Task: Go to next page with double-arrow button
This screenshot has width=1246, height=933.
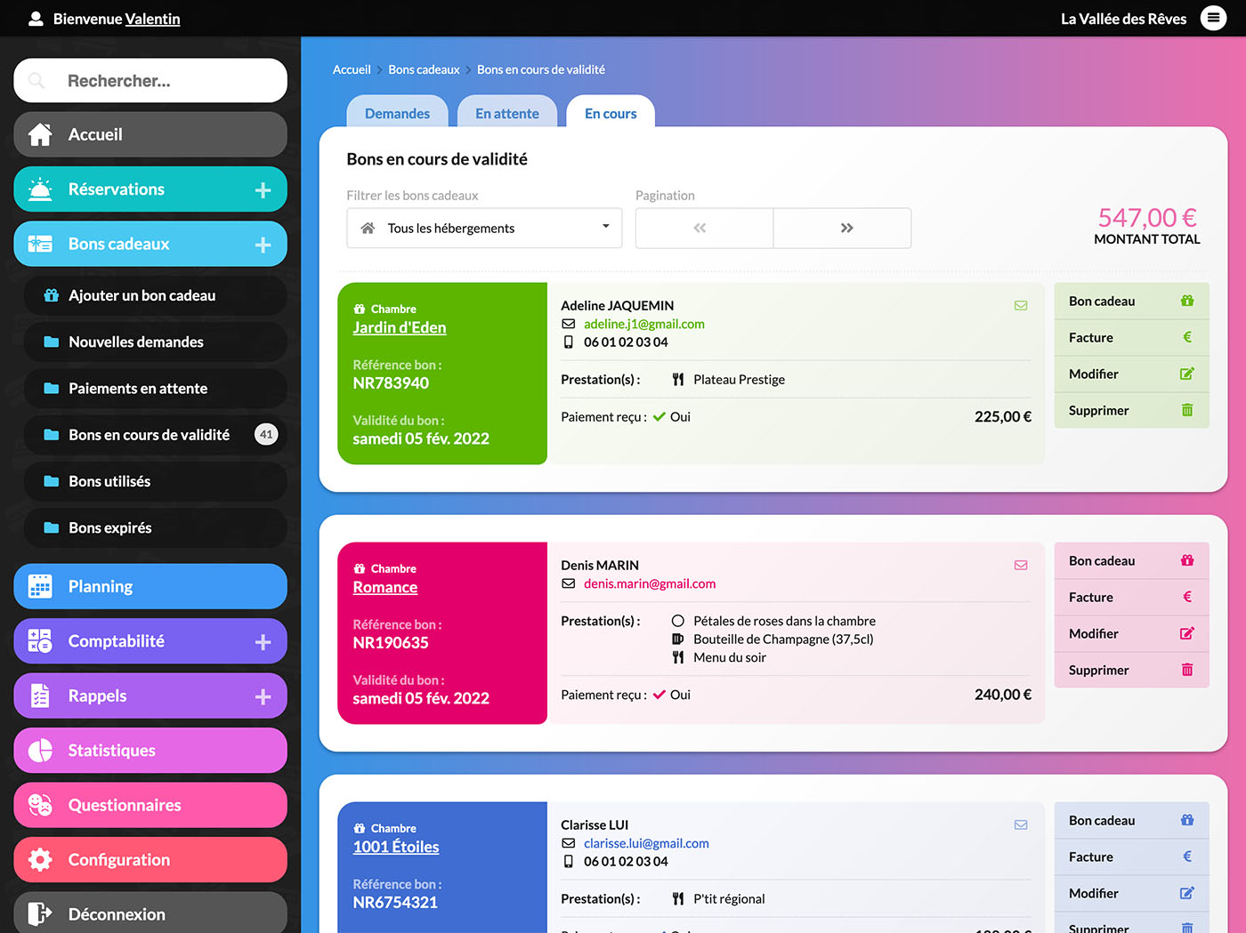Action: click(x=845, y=229)
